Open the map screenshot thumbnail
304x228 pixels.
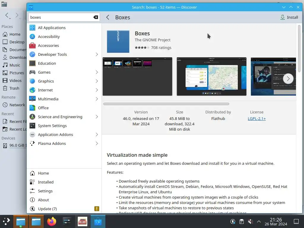(x=211, y=76)
